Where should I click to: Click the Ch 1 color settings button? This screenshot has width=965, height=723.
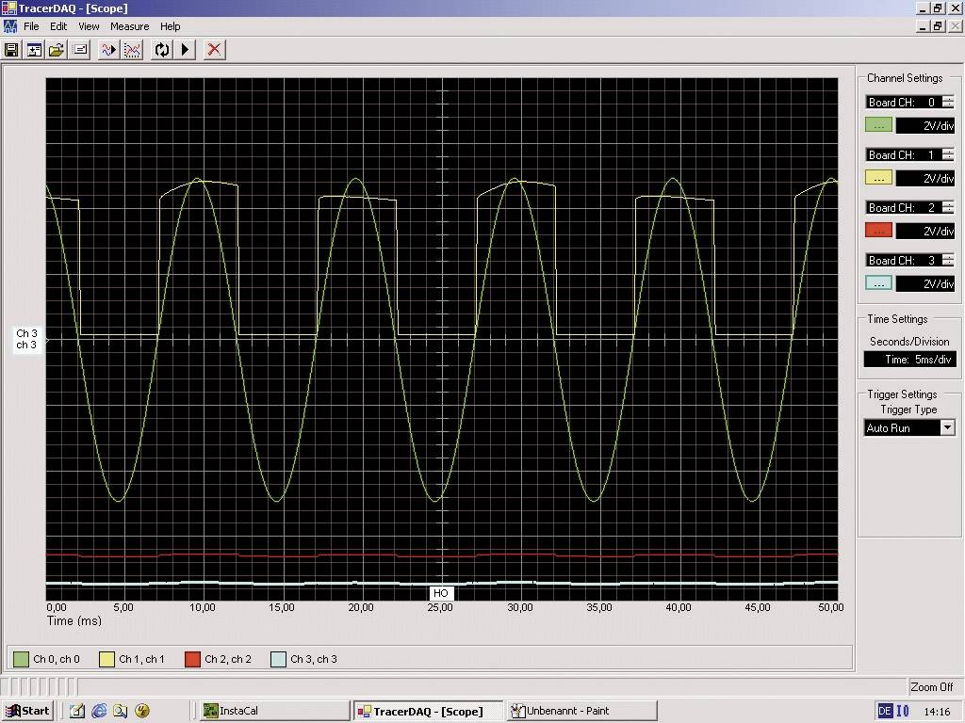pyautogui.click(x=877, y=177)
